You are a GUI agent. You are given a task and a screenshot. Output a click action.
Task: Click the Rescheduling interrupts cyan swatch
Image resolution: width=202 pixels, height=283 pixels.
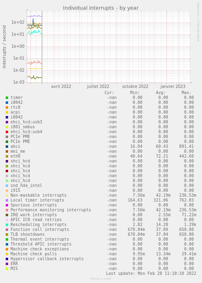pyautogui.click(x=7, y=225)
